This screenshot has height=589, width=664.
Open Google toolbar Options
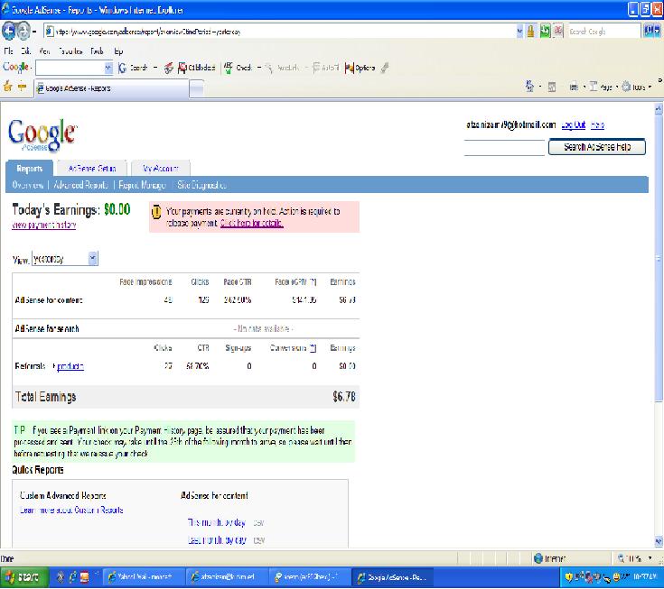click(360, 68)
